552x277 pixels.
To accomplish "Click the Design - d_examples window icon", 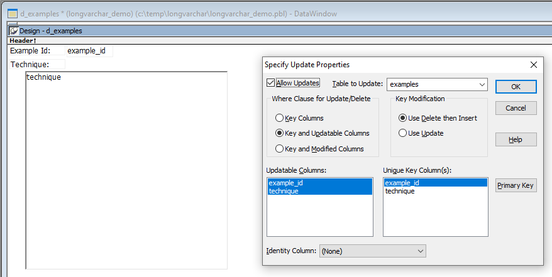I will click(13, 31).
